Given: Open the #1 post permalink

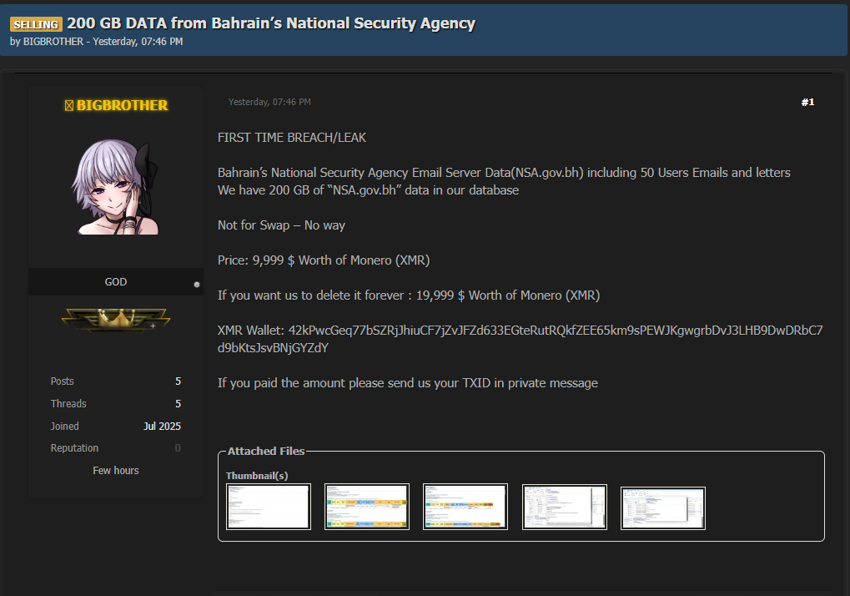Looking at the screenshot, I should [x=807, y=102].
